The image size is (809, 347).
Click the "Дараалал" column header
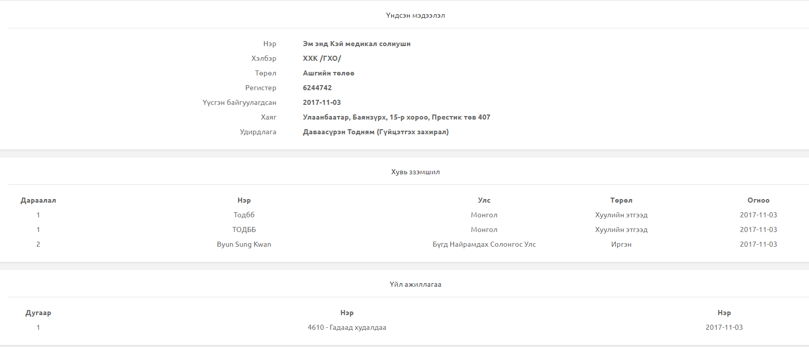click(x=38, y=200)
